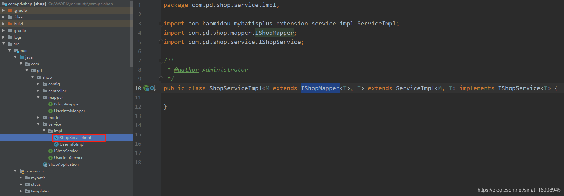
Task: Expand the controller package arrow
Action: [38, 91]
